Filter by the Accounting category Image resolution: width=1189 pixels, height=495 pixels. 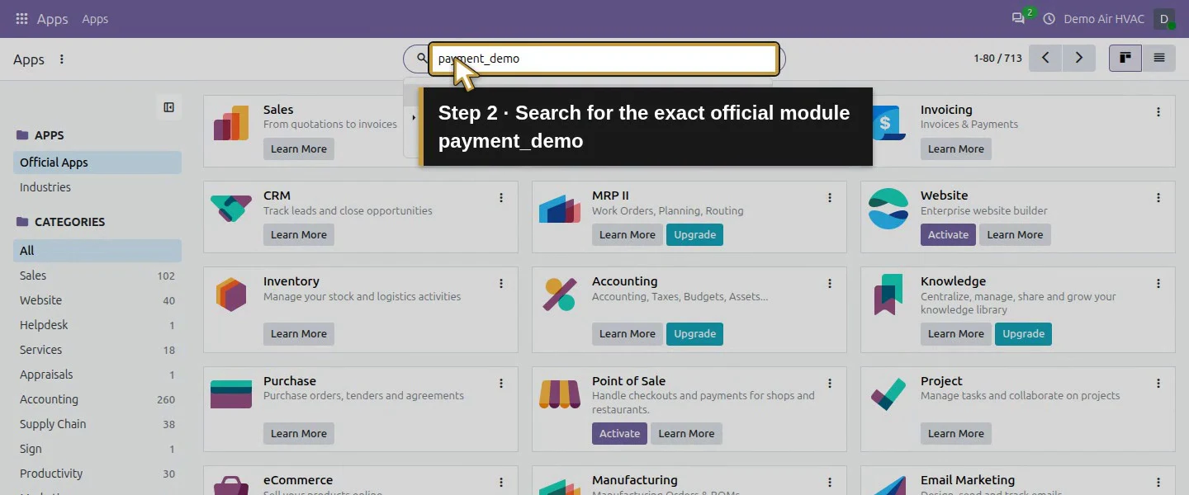coord(97,399)
